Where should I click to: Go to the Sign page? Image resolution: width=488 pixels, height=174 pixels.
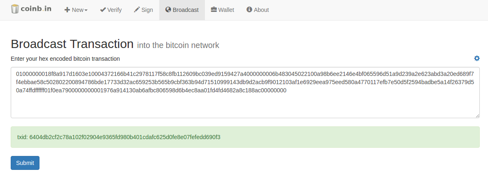click(x=144, y=10)
